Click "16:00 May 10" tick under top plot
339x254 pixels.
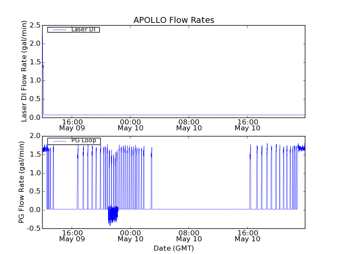click(247, 124)
